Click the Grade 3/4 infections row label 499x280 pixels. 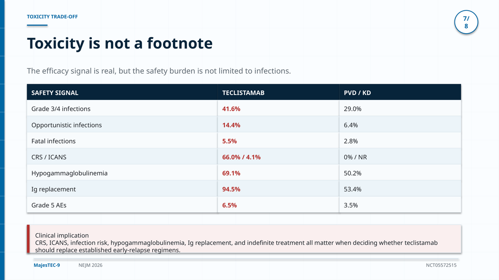tap(61, 109)
